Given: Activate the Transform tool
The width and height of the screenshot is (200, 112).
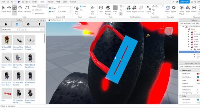Looking at the screenshot, I should pos(27,9).
